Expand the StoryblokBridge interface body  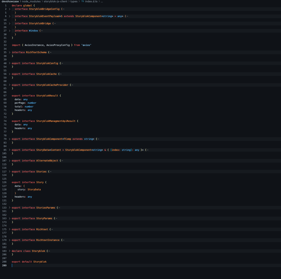point(9,23)
